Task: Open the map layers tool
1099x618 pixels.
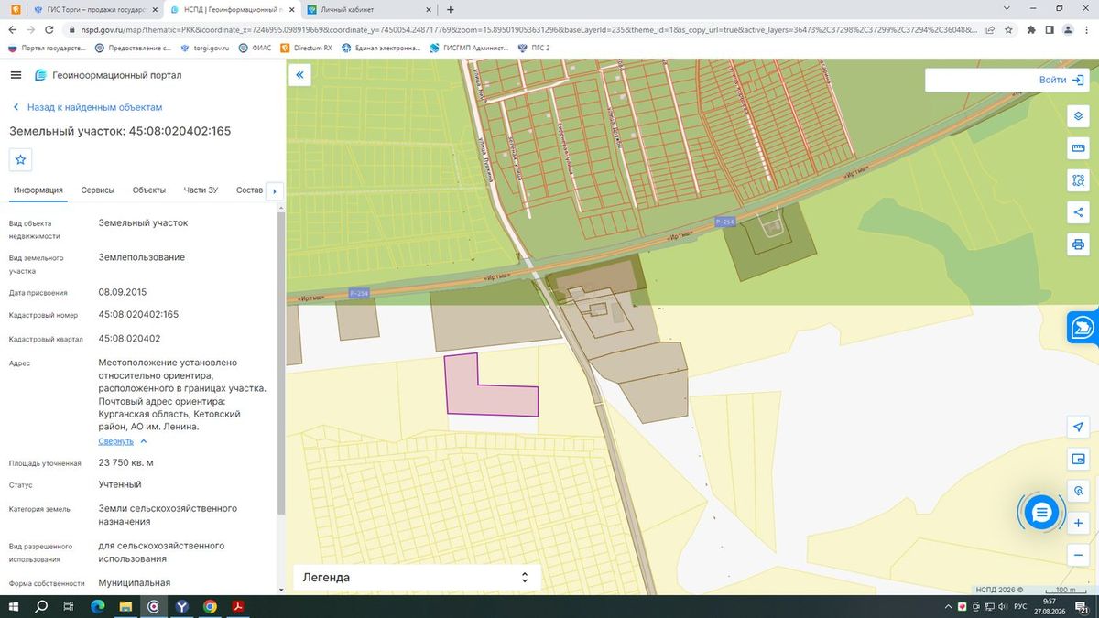Action: pyautogui.click(x=1078, y=116)
